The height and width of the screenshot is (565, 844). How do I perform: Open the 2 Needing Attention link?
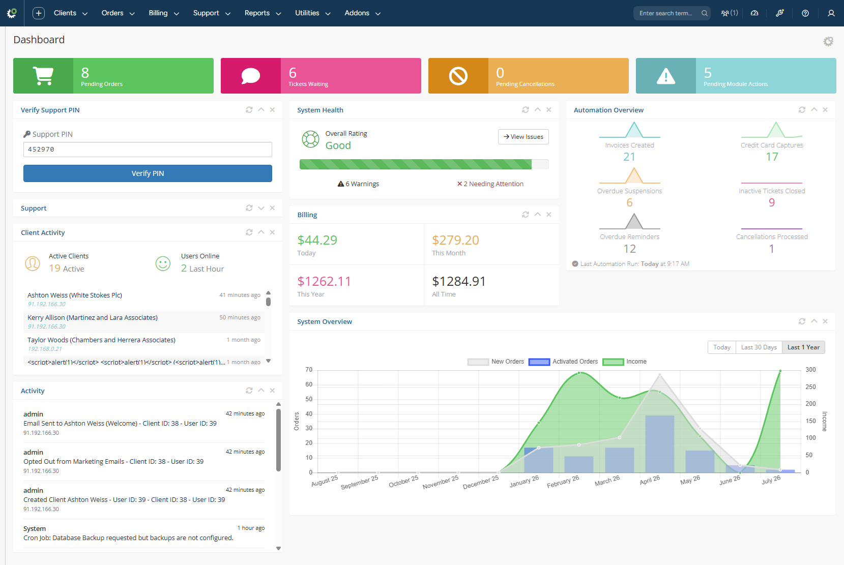coord(490,184)
